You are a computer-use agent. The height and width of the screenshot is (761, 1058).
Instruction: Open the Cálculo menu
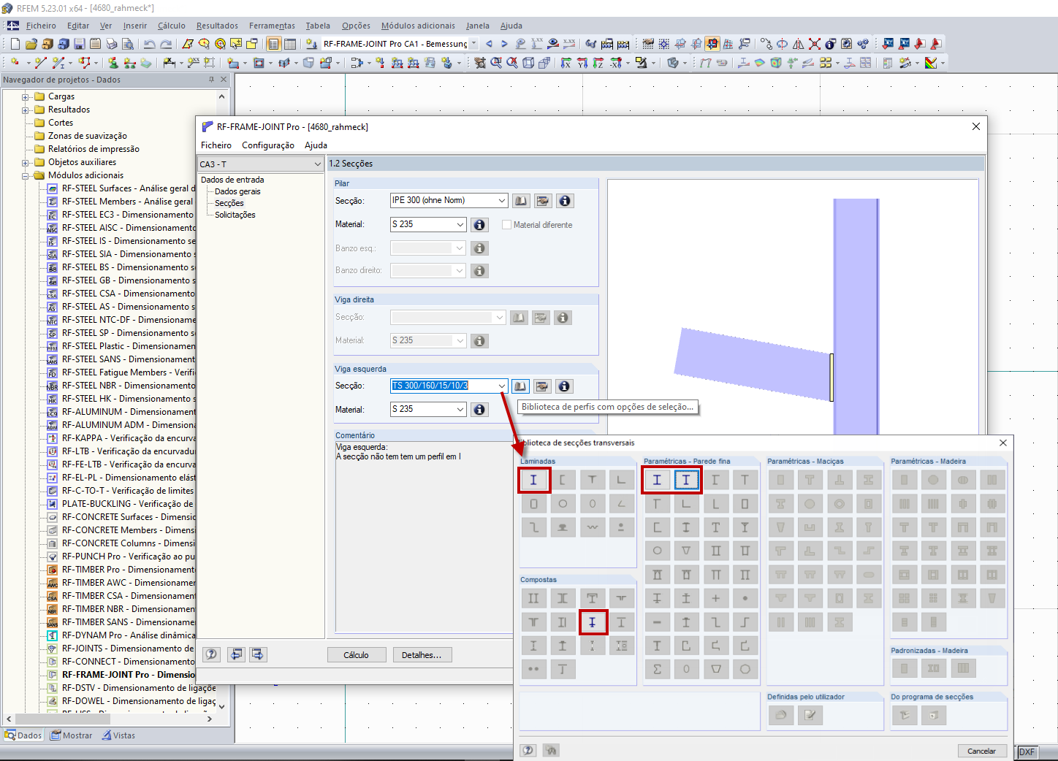click(172, 26)
